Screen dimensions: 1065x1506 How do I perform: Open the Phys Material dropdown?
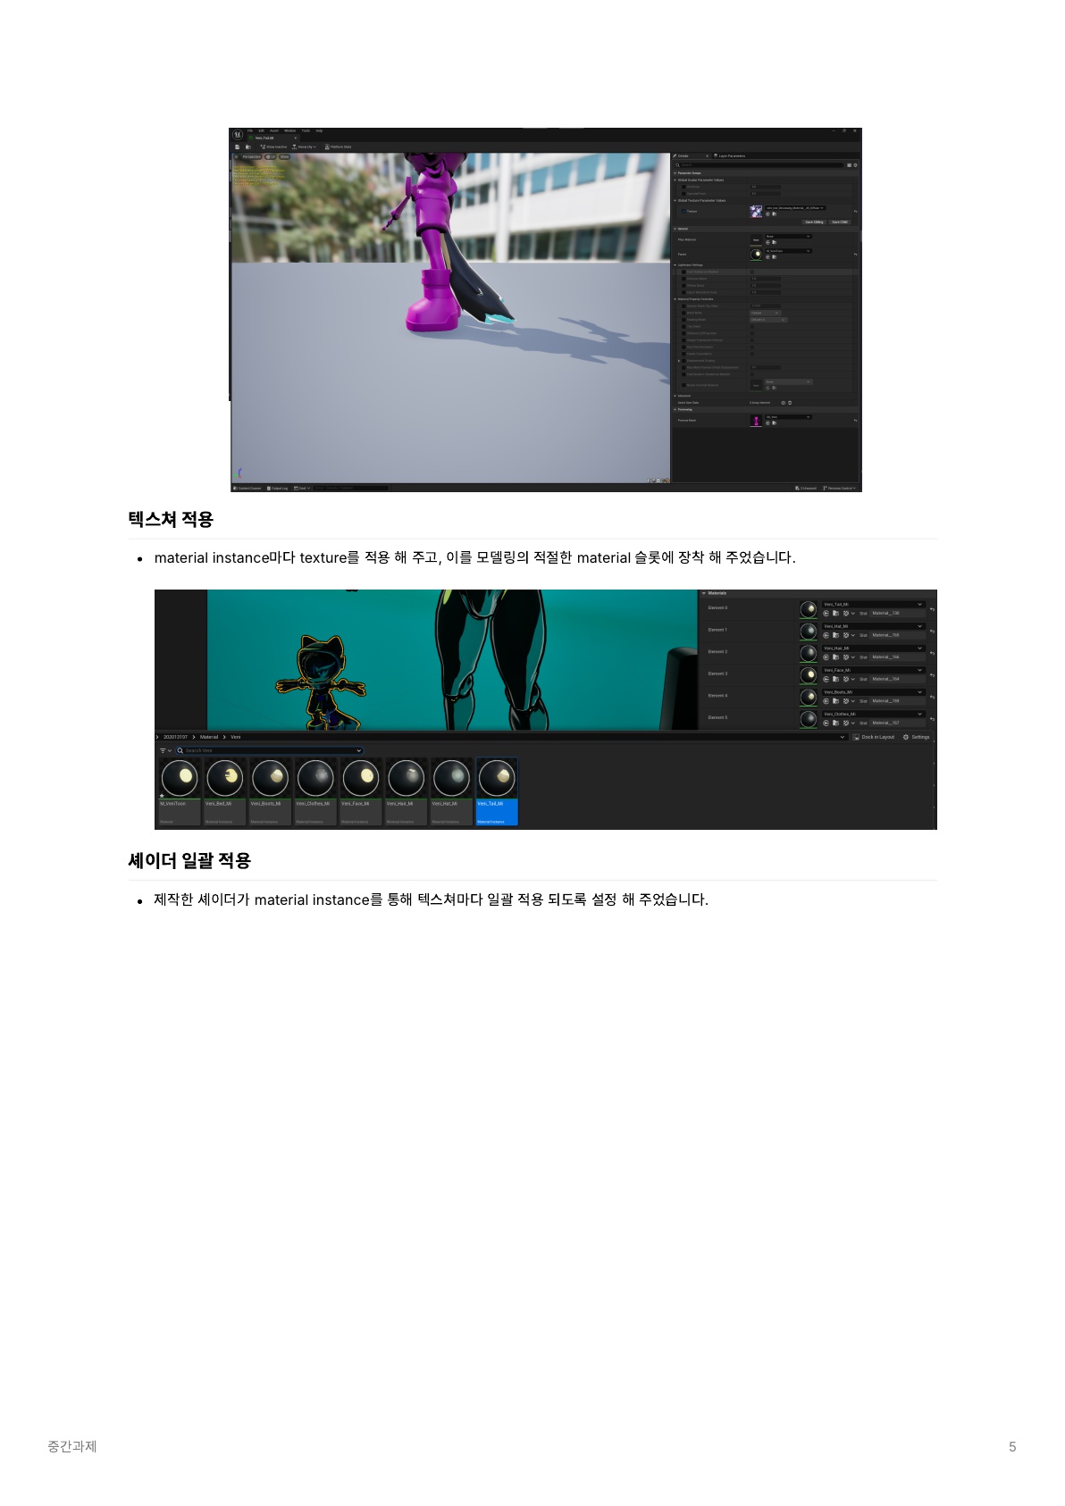pos(788,236)
